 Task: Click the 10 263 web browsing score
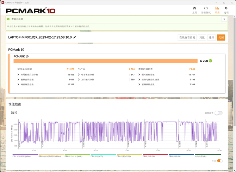[71, 85]
